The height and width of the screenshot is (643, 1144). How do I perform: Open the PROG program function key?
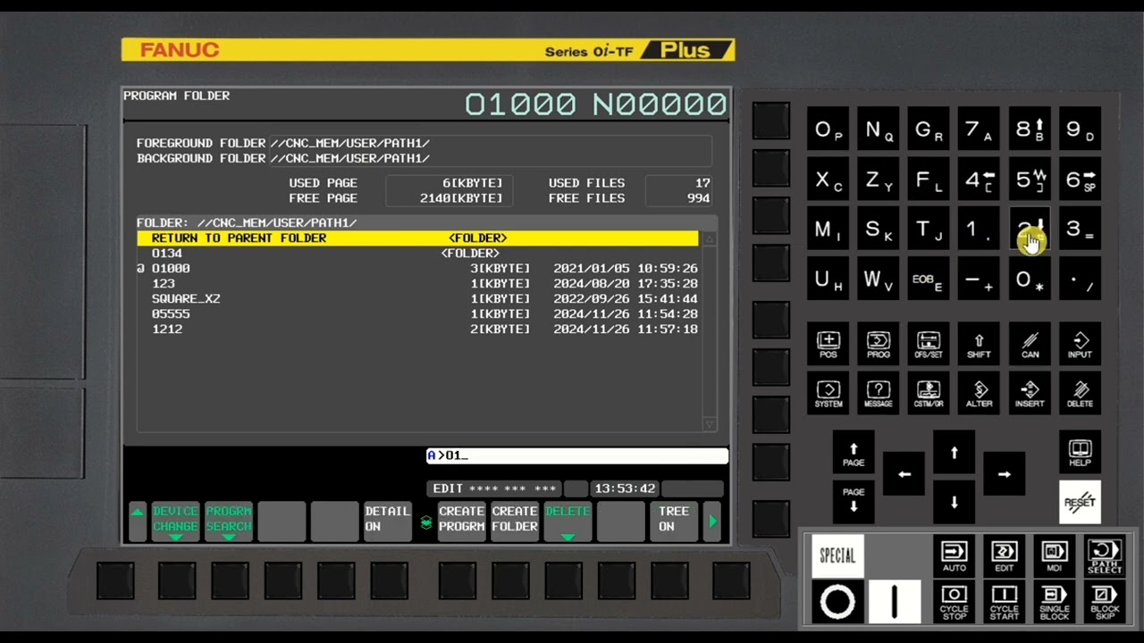click(879, 345)
